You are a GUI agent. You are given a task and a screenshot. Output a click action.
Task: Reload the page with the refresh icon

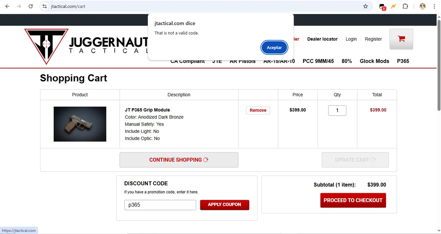tap(31, 6)
